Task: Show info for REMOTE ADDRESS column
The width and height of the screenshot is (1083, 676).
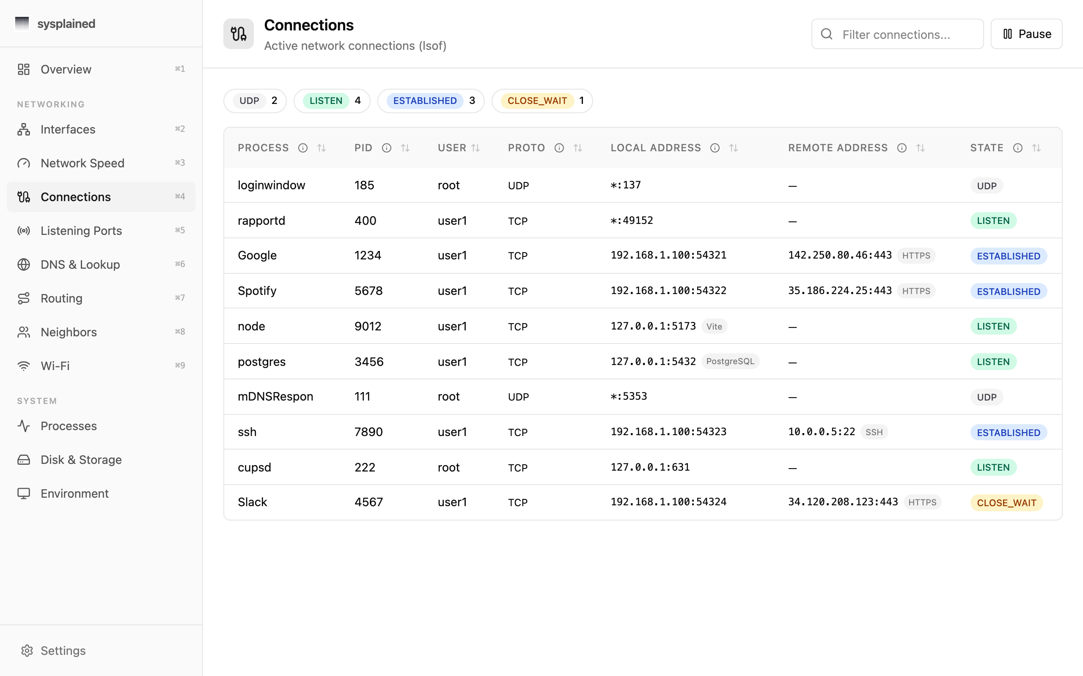Action: point(902,148)
